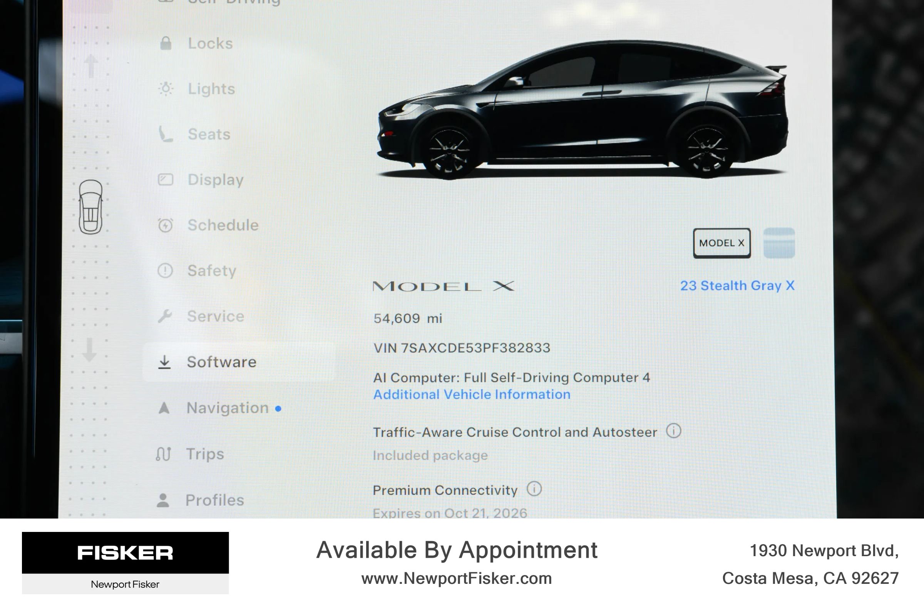Tap the Lights sun icon
Viewport: 924px width, 615px height.
(166, 88)
